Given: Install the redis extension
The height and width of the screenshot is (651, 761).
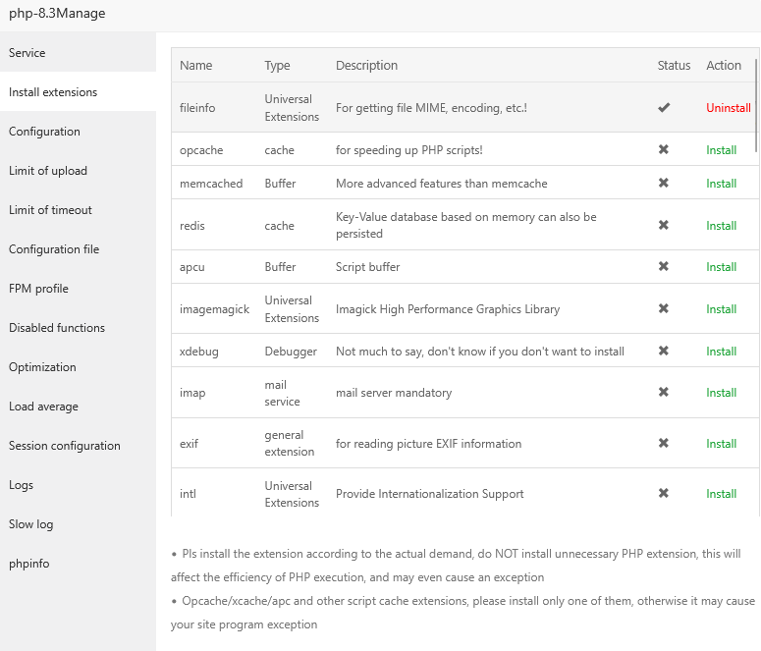Looking at the screenshot, I should tap(721, 226).
